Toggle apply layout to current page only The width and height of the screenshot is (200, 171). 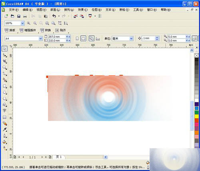point(98,39)
